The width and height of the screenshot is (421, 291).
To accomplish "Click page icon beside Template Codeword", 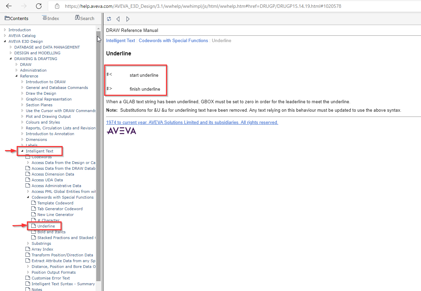I will [x=34, y=203].
